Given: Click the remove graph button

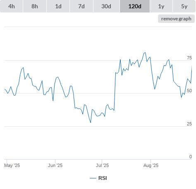Looking at the screenshot, I should (176, 19).
